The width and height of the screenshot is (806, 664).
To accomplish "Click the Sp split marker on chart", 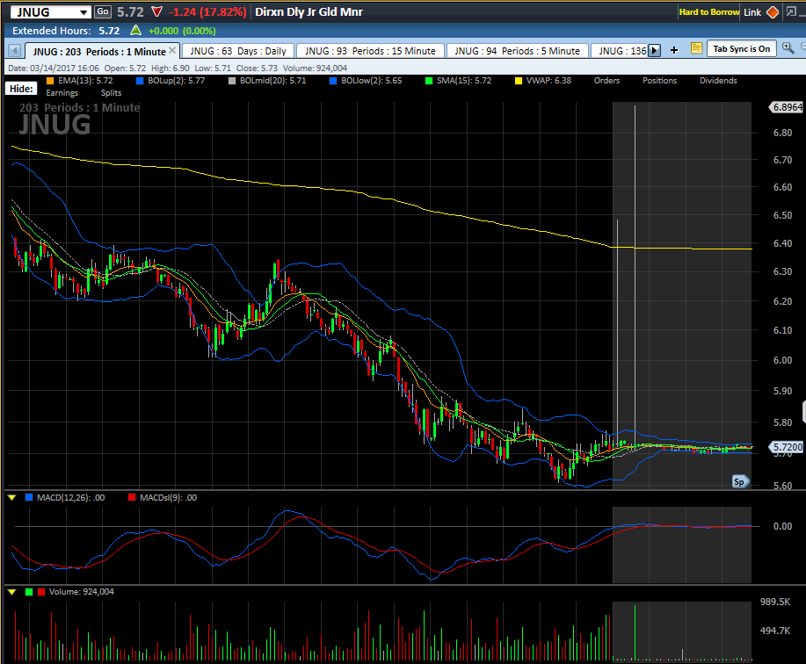I will [740, 481].
